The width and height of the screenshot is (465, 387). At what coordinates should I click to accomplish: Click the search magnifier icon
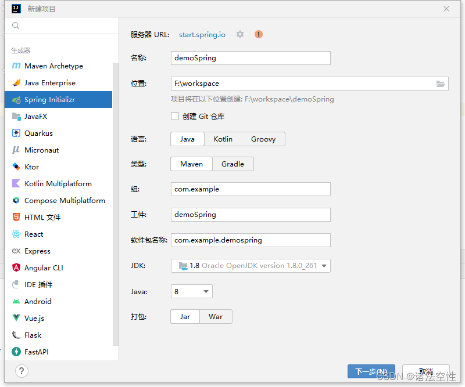coord(16,26)
